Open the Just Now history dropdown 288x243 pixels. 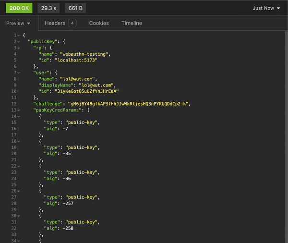[266, 8]
